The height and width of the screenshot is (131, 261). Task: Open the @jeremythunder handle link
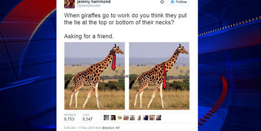pyautogui.click(x=89, y=6)
